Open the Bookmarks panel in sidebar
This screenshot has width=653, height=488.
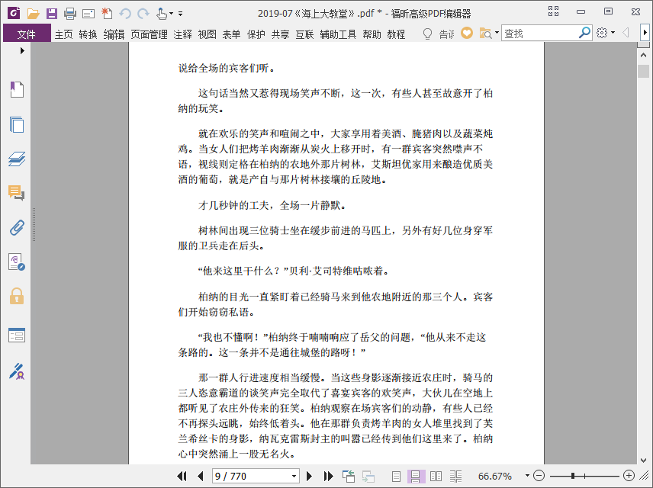[17, 89]
